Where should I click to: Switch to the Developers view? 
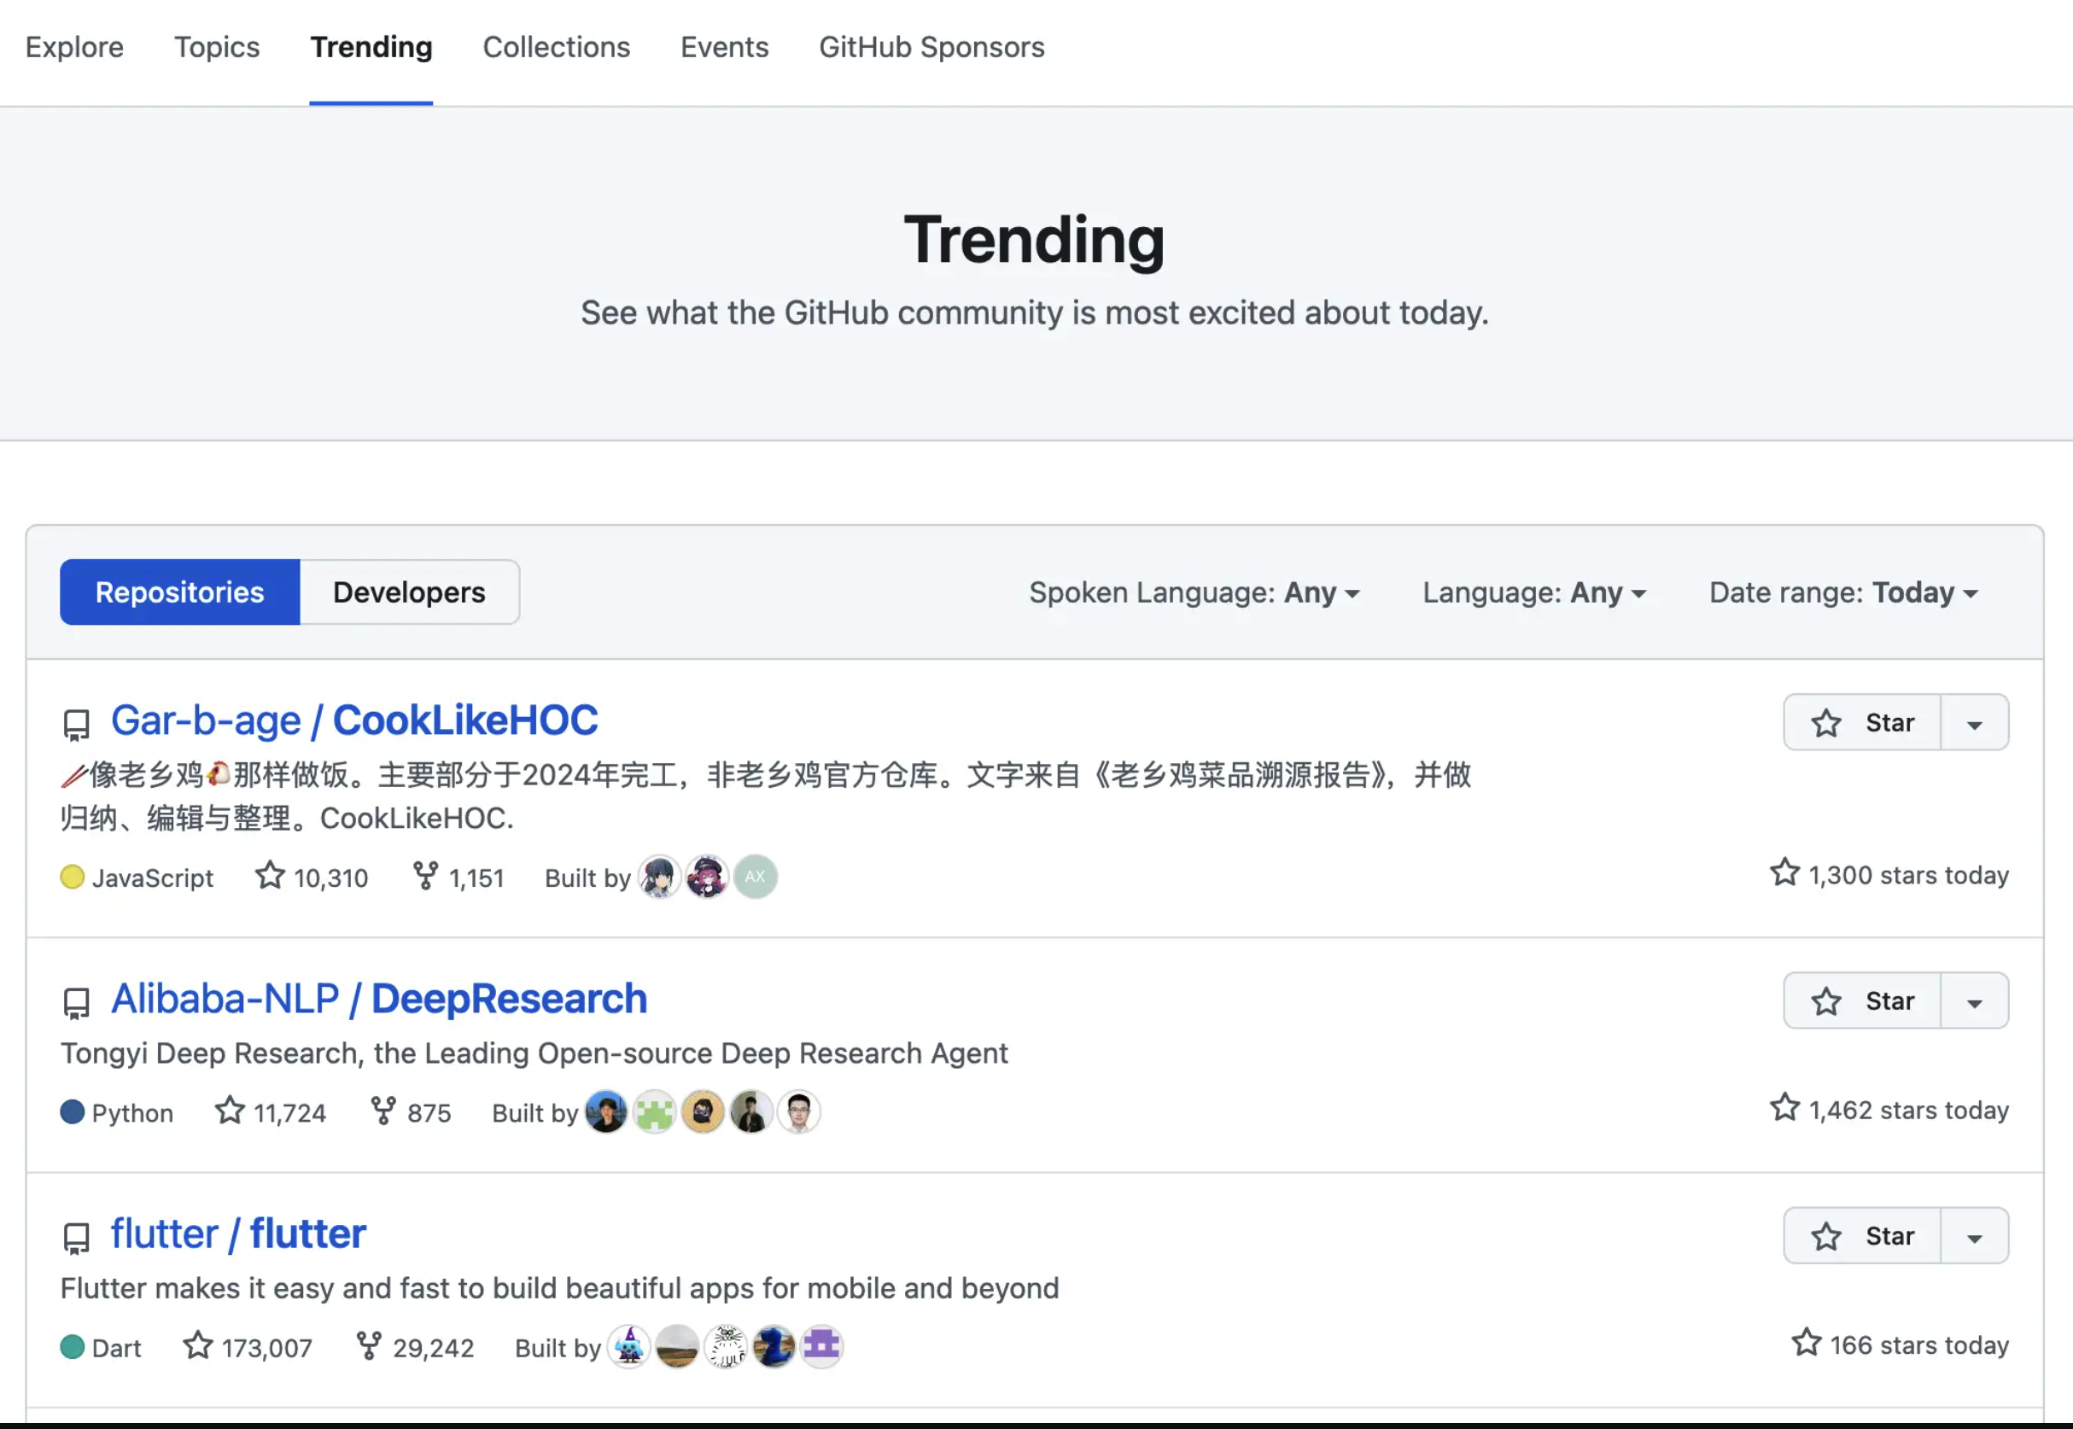point(409,592)
